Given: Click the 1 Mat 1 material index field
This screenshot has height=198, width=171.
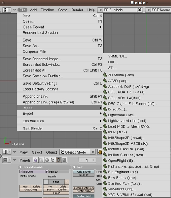Looking at the screenshot, I should point(57,182).
